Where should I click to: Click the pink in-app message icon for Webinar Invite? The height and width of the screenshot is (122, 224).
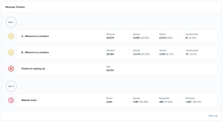tap(11, 100)
